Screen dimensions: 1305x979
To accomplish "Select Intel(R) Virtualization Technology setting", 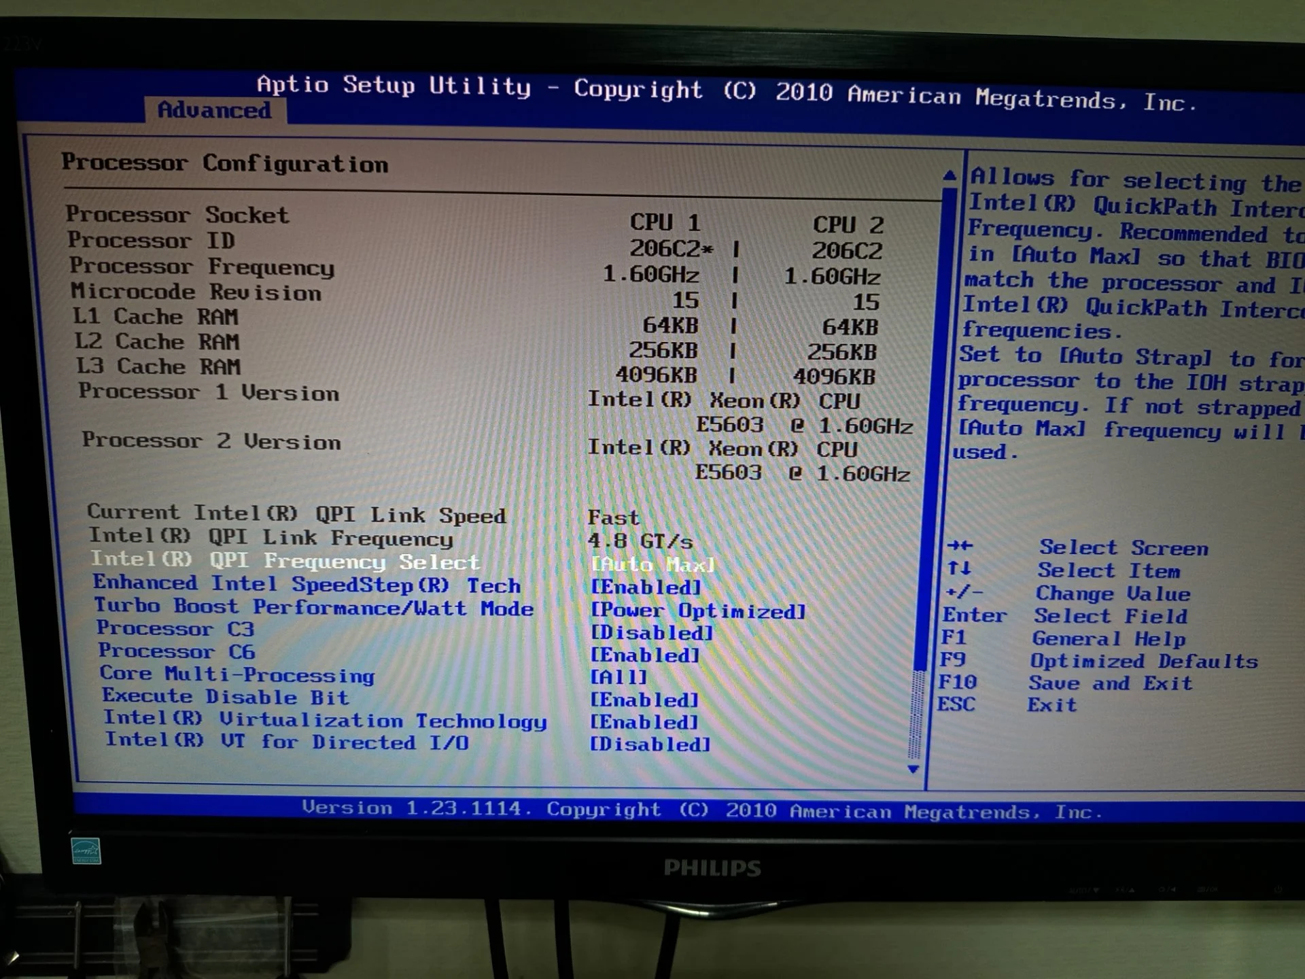I will click(325, 719).
